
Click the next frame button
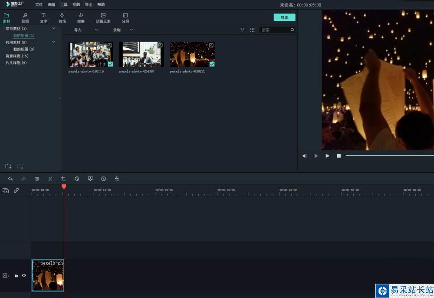(316, 156)
